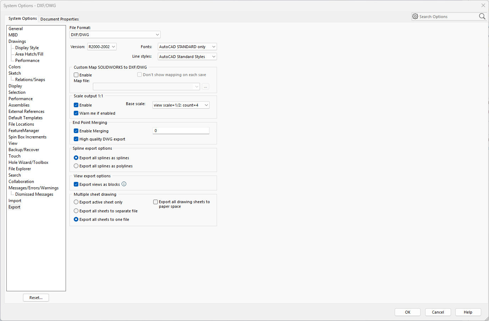Enable Export all drawing sheets to paper space
The image size is (489, 321).
coord(155,202)
